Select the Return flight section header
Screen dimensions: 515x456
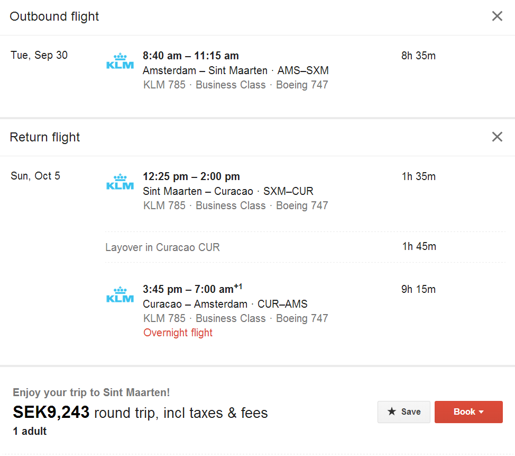[x=45, y=137]
